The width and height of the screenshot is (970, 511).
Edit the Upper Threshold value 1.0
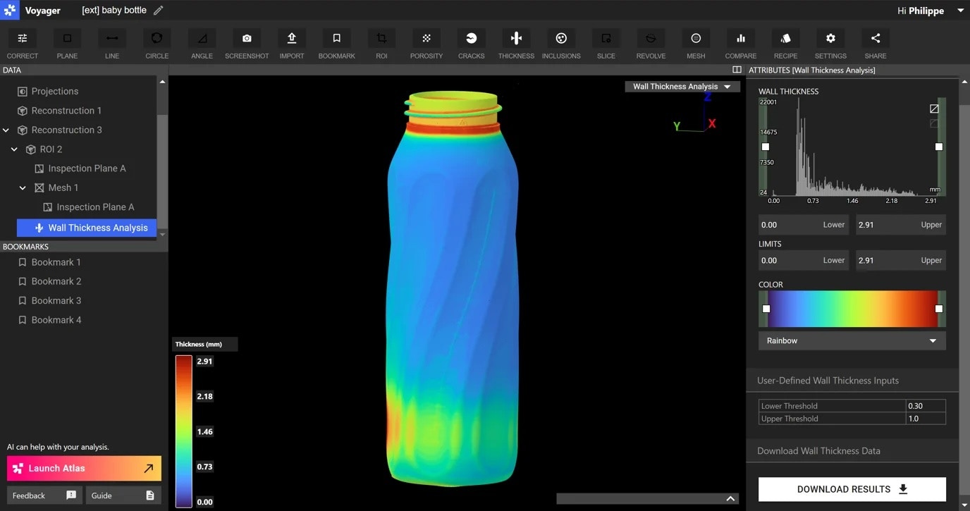tap(925, 419)
